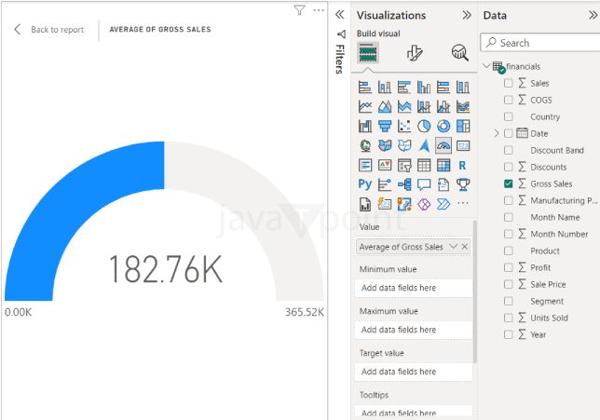Viewport: 600px width, 420px height.
Task: Open the Build visual fields tab
Action: (x=368, y=53)
